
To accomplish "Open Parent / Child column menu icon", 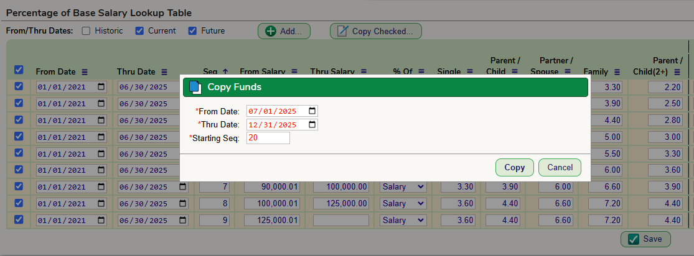I will (x=514, y=71).
